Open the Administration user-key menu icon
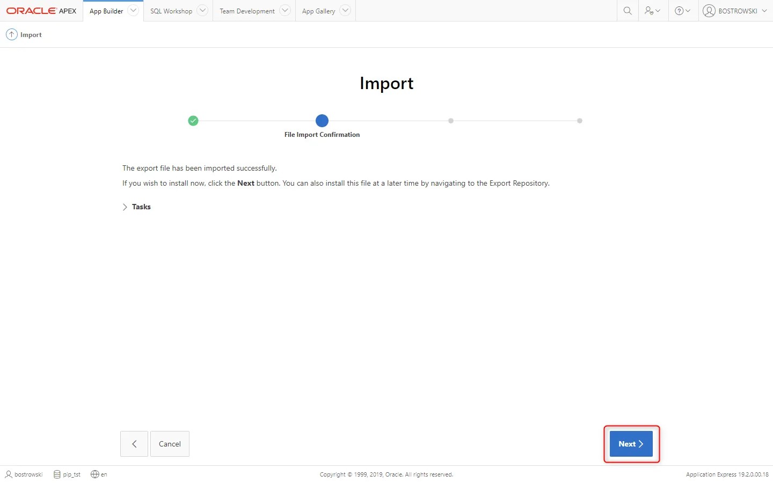The height and width of the screenshot is (483, 773). [x=652, y=11]
